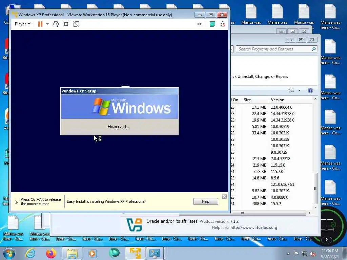Open the Windows Start orb
Image resolution: width=347 pixels, height=260 pixels.
(x=9, y=253)
